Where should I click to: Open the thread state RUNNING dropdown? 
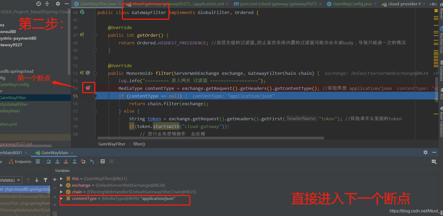[11, 180]
